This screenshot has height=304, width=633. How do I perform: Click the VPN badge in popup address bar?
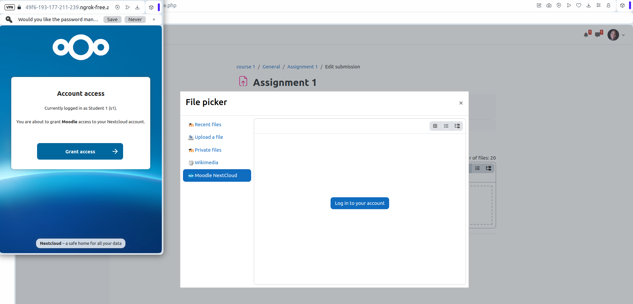[x=10, y=7]
